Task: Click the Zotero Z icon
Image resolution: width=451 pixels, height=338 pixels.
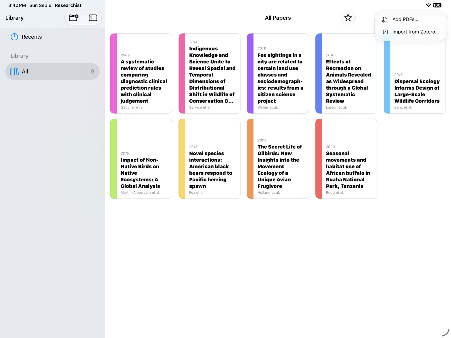Action: tap(385, 32)
